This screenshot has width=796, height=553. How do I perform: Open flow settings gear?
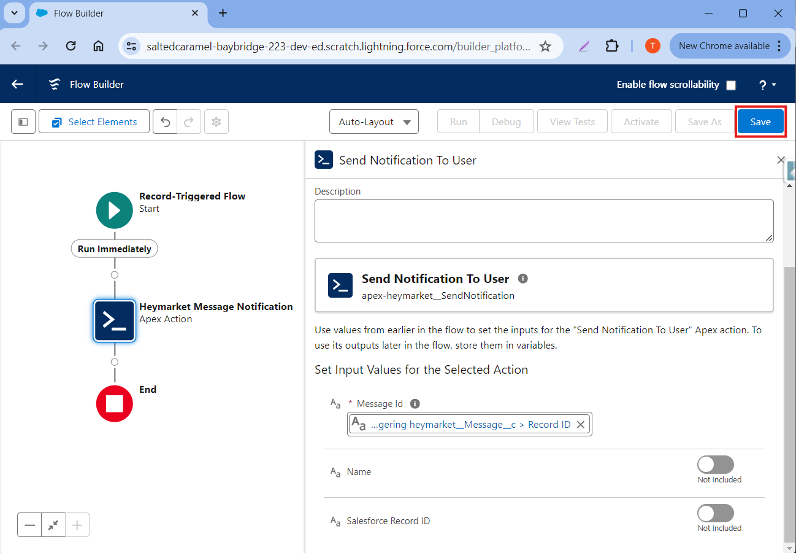pos(216,122)
